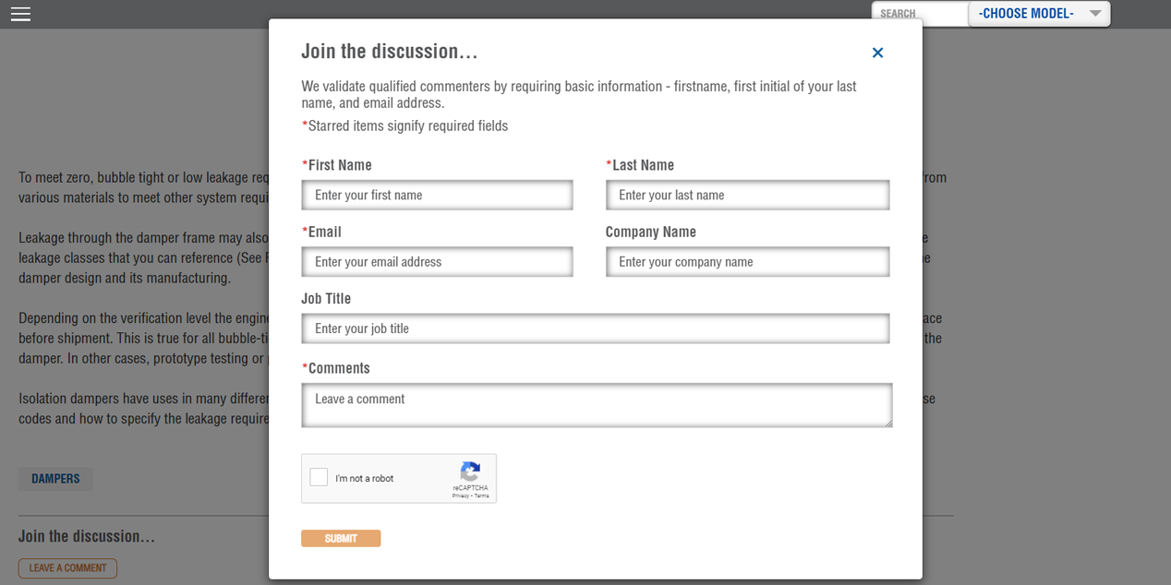The width and height of the screenshot is (1171, 585).
Task: Click the Choose Model dropdown arrow
Action: [x=1094, y=14]
